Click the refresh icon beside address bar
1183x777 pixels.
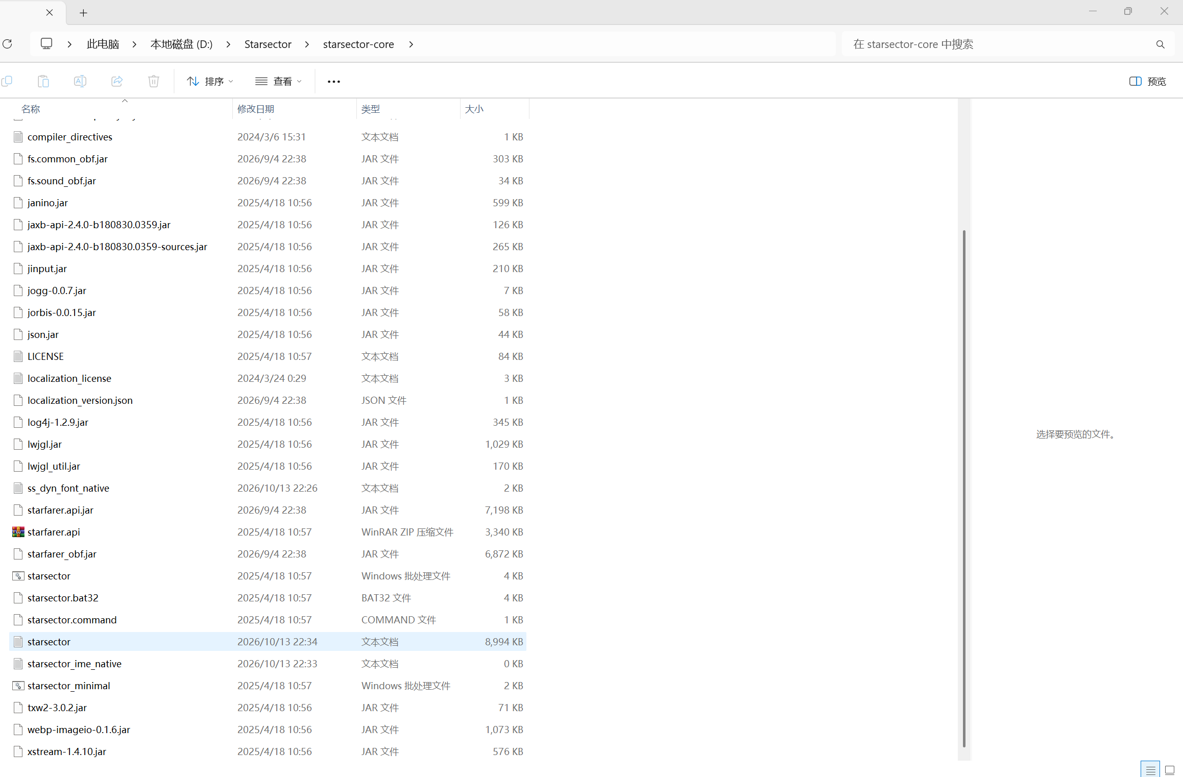(7, 44)
